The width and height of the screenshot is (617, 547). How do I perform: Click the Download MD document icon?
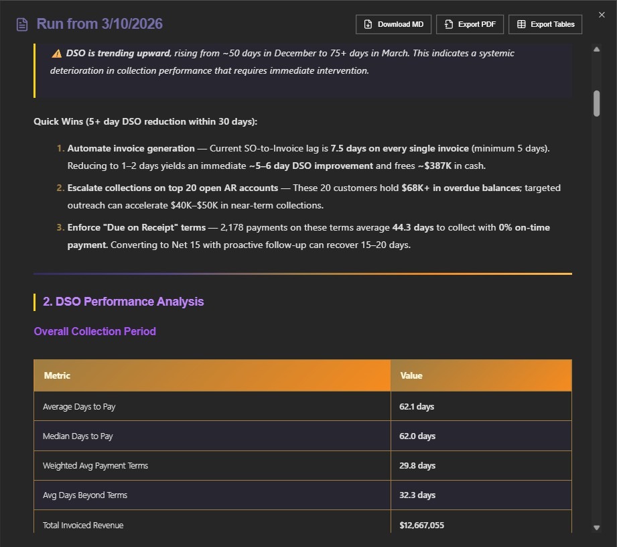point(369,24)
